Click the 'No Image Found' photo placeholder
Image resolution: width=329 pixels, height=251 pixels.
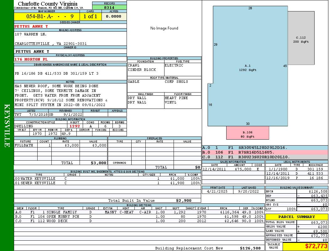[164, 28]
